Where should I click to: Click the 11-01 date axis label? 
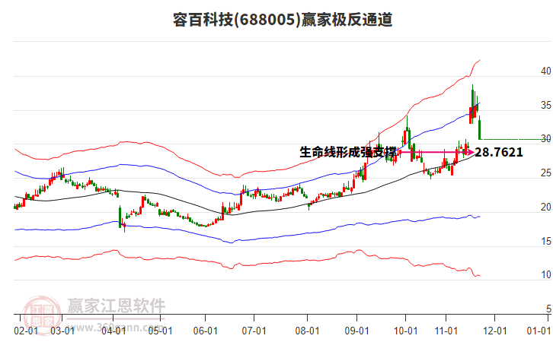[x=446, y=331]
